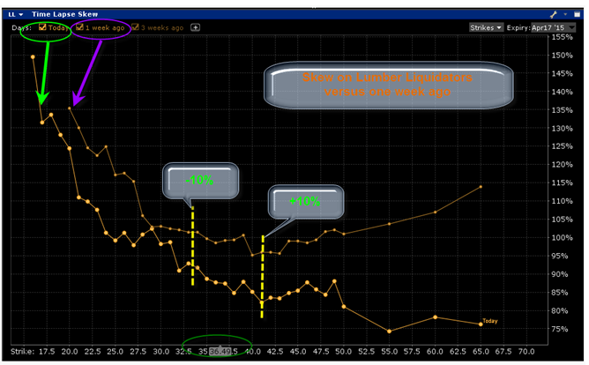Click the 150% volatility axis label

[x=562, y=56]
